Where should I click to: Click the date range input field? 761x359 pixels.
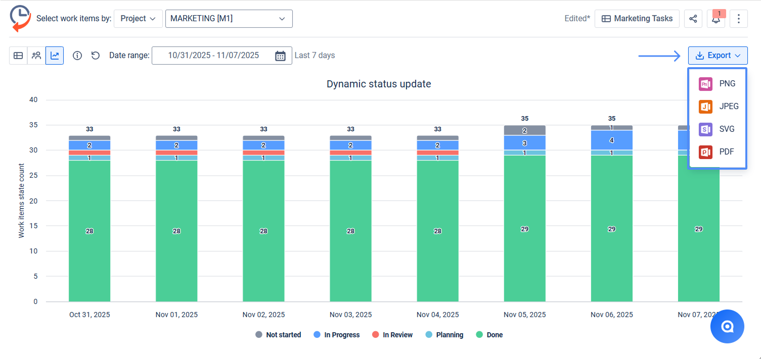coord(213,56)
